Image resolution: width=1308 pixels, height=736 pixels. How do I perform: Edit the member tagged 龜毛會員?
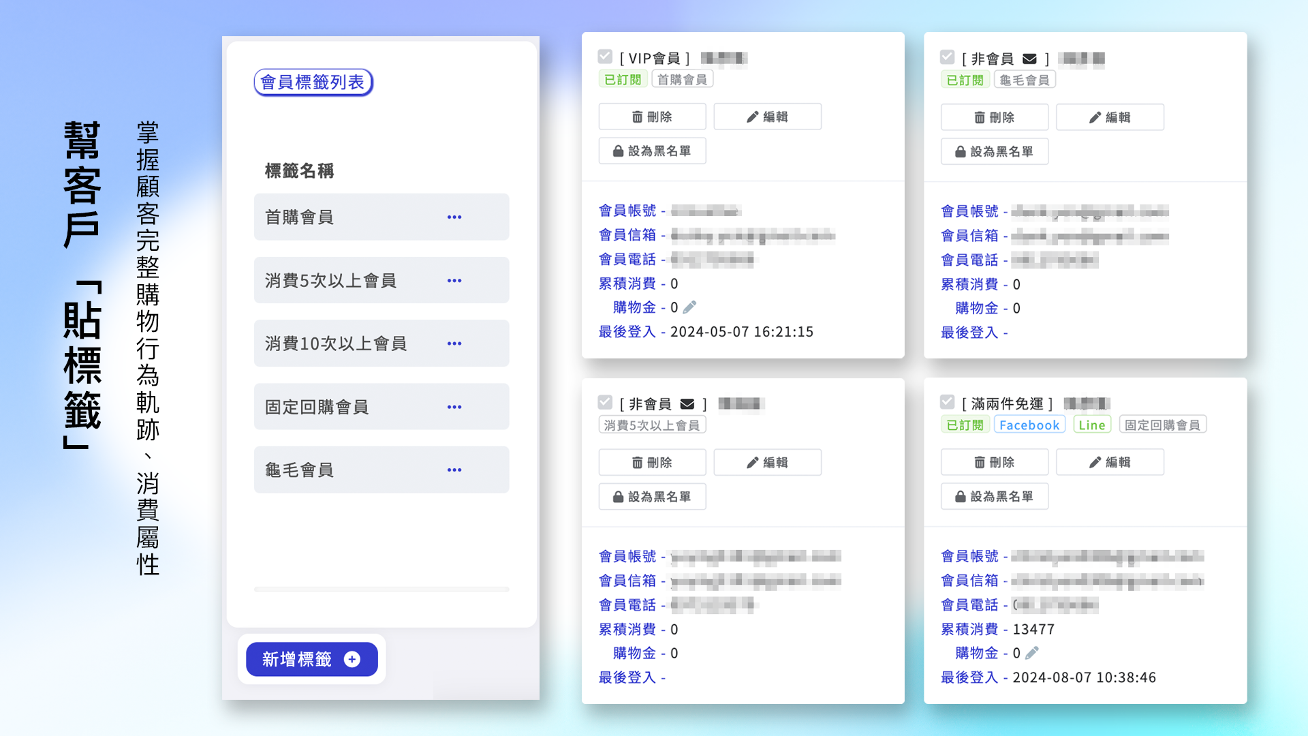pyautogui.click(x=1110, y=117)
